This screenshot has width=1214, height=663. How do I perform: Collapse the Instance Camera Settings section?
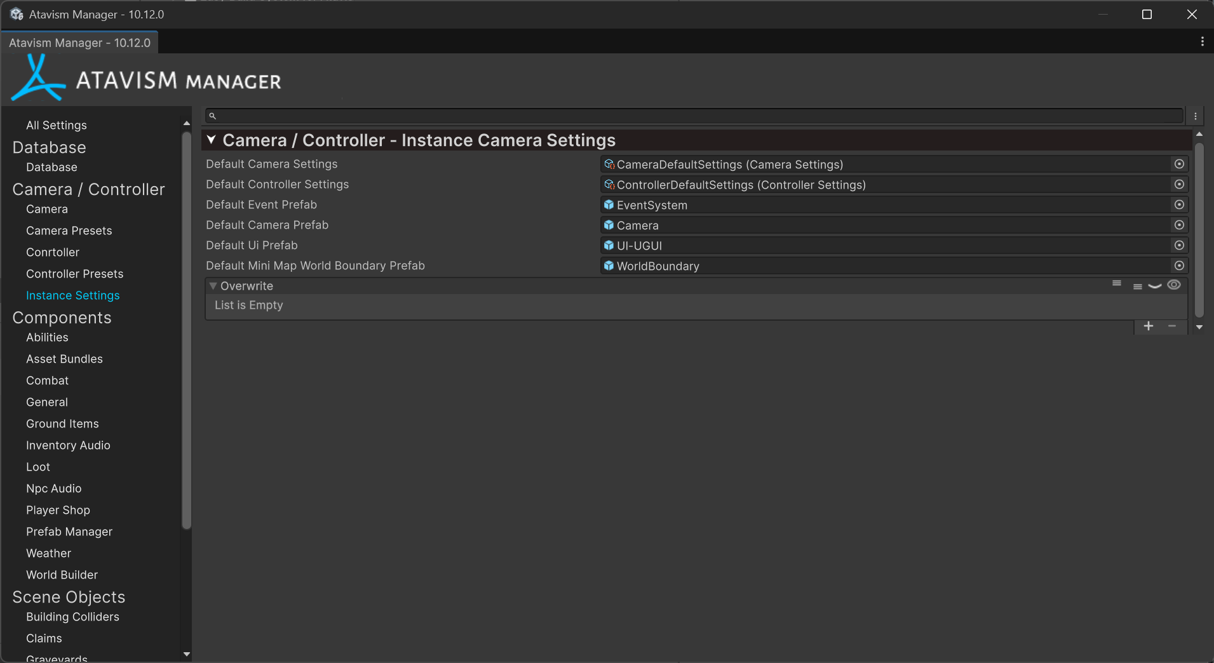(212, 140)
